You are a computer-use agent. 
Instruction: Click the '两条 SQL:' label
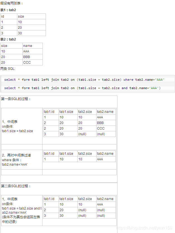pos(8,69)
